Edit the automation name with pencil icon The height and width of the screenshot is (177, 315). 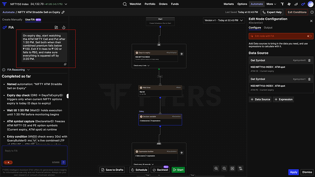63,12
